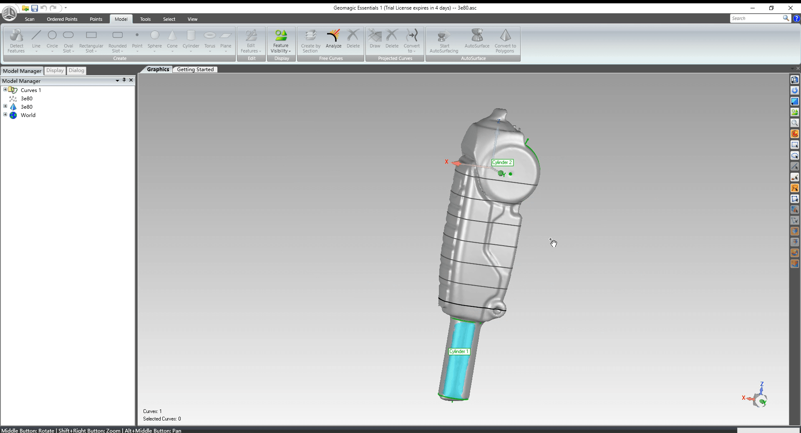Image resolution: width=801 pixels, height=433 pixels.
Task: Start AutoSurfacing on the model
Action: pos(443,40)
